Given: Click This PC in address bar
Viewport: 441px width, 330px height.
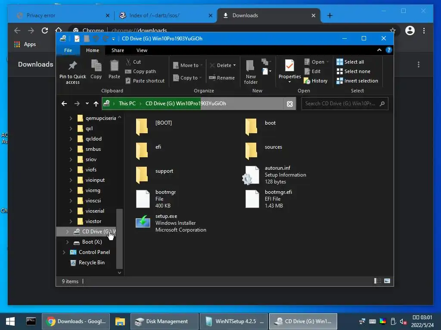Looking at the screenshot, I should coord(127,104).
